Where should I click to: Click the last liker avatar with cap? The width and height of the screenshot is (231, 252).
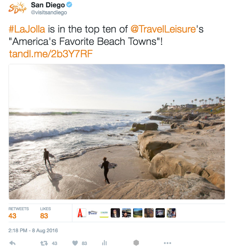tap(171, 213)
